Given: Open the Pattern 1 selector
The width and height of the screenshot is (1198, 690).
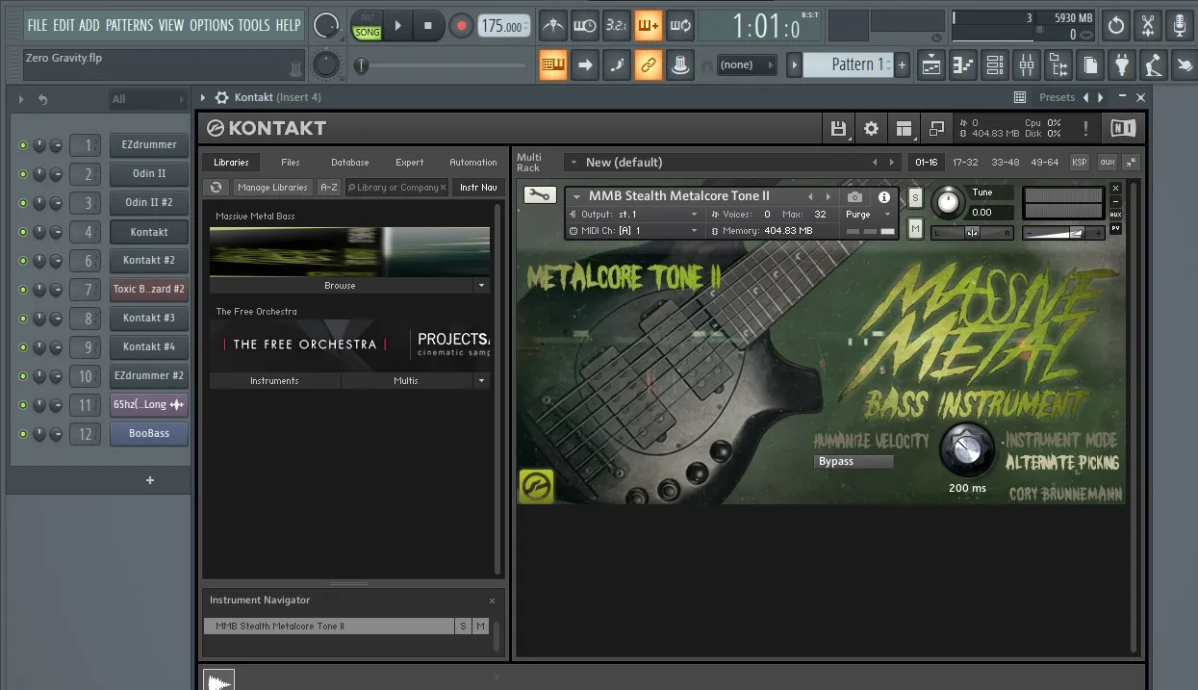Looking at the screenshot, I should pyautogui.click(x=849, y=64).
